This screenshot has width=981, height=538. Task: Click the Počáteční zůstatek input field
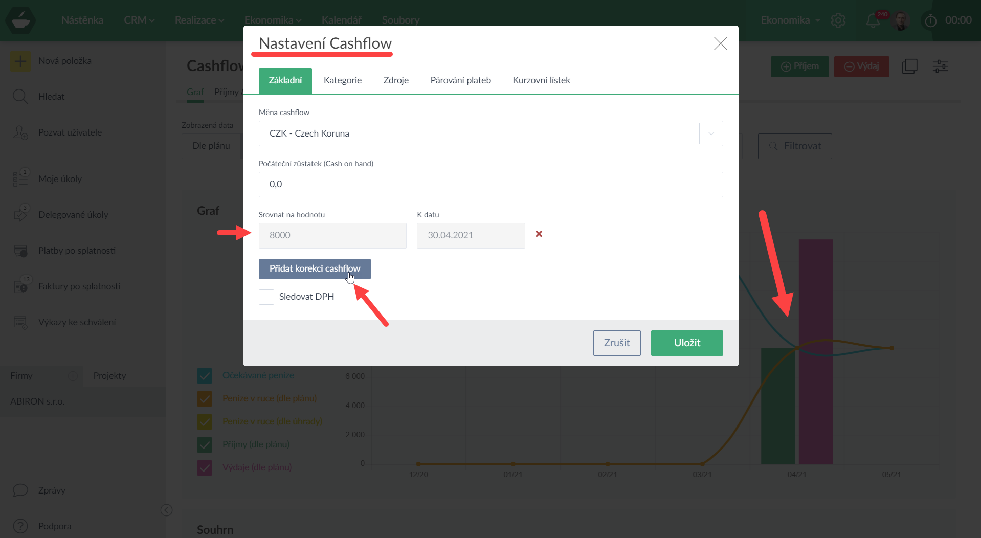tap(490, 185)
